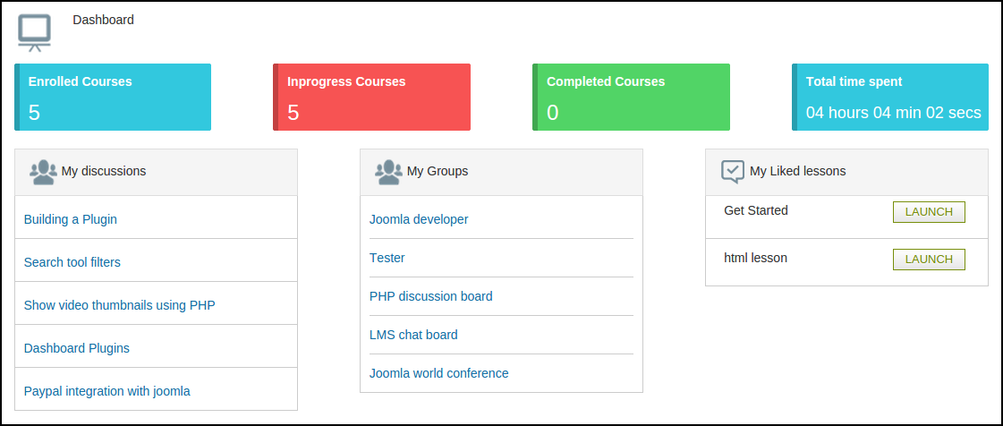Open the Building a Plugin discussion

tap(71, 219)
